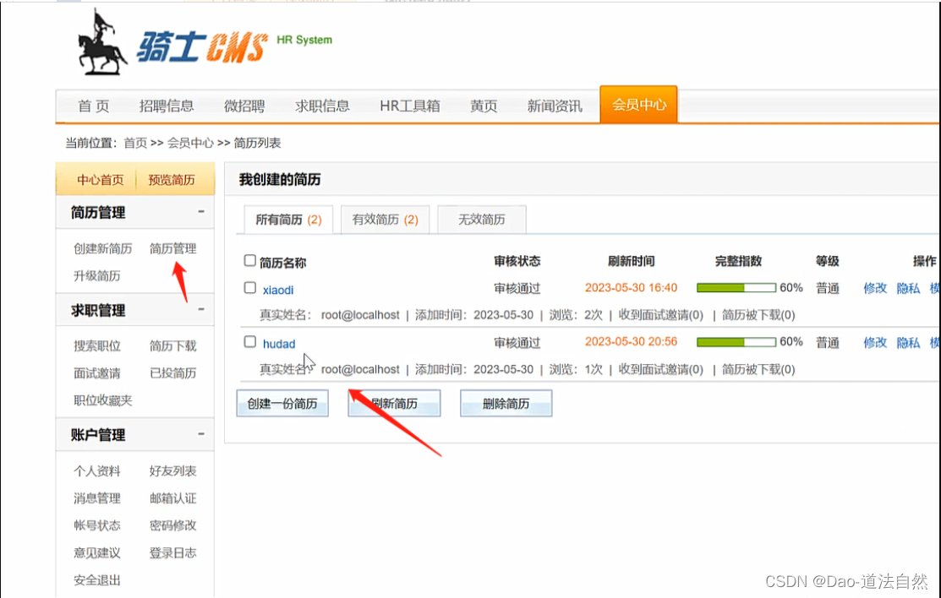This screenshot has width=941, height=598.
Task: Click the 骑士CMS knight horse logo
Action: tap(101, 42)
